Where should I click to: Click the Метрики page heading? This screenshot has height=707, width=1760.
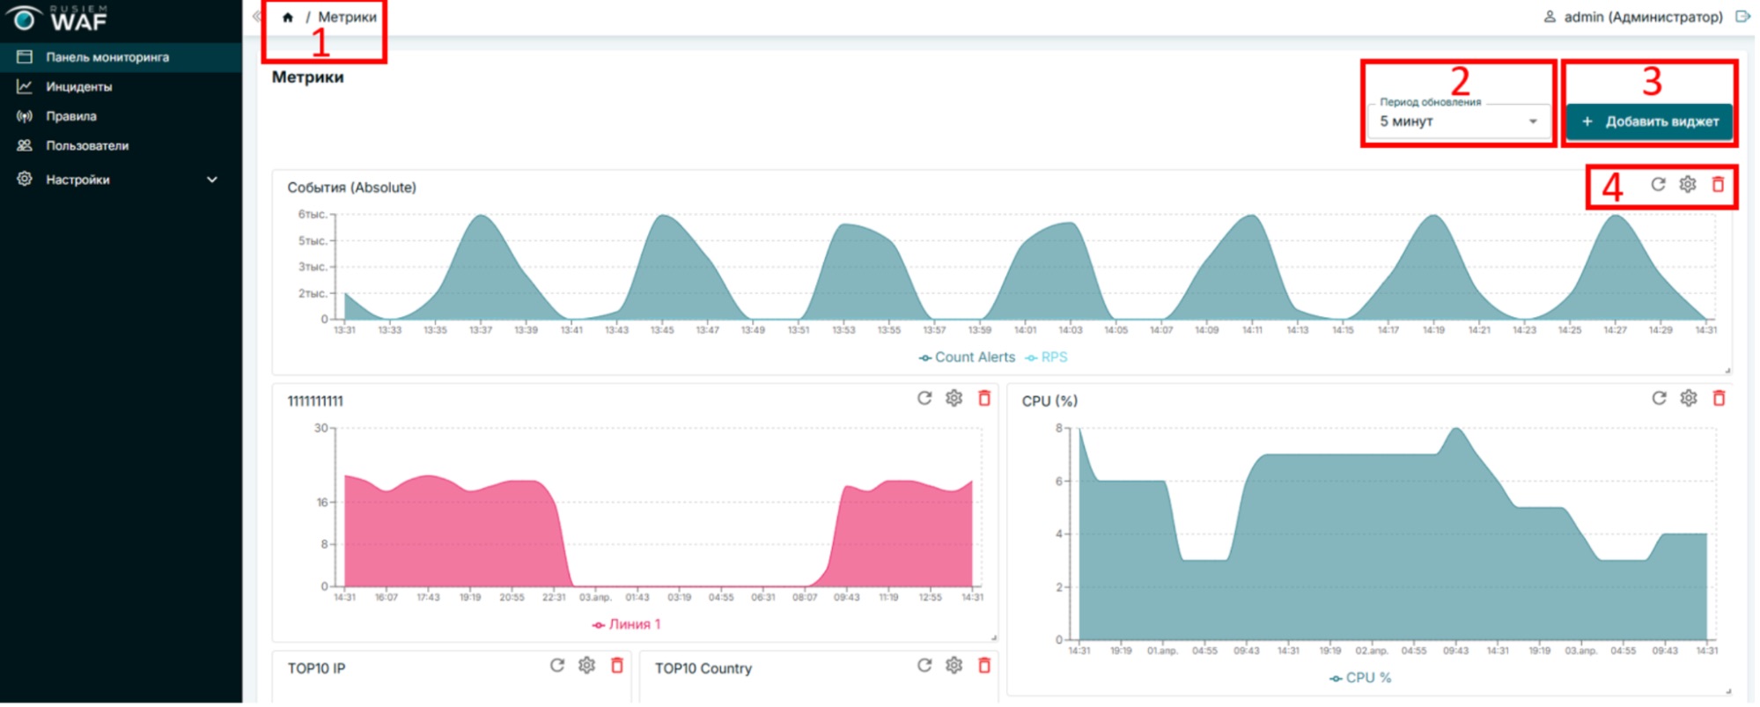[307, 77]
